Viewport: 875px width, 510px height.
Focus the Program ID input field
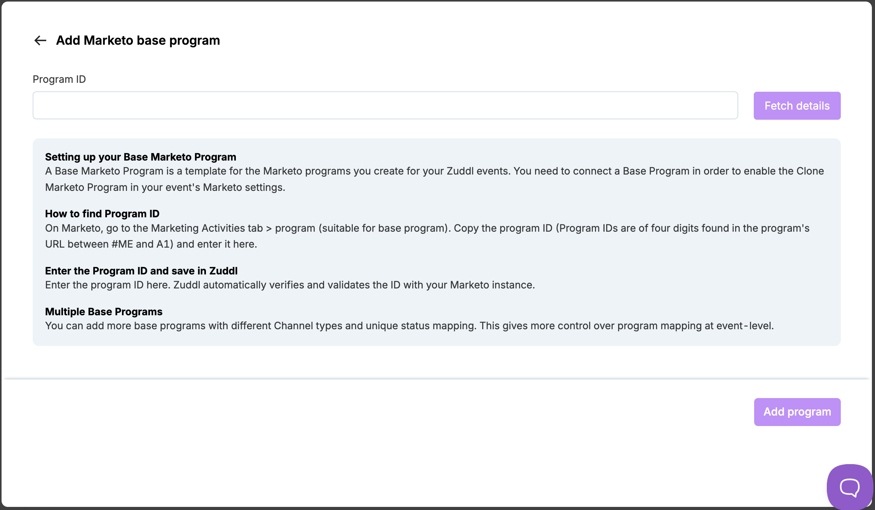point(385,105)
